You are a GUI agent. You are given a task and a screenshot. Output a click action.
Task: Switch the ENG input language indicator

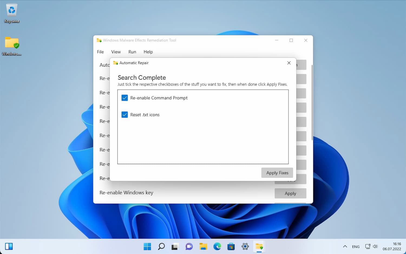click(356, 247)
